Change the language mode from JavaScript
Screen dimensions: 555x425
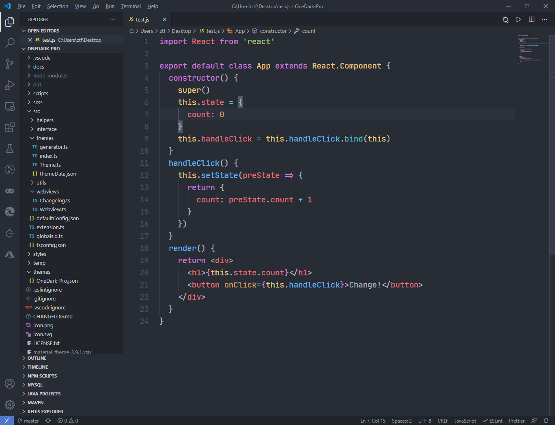465,421
